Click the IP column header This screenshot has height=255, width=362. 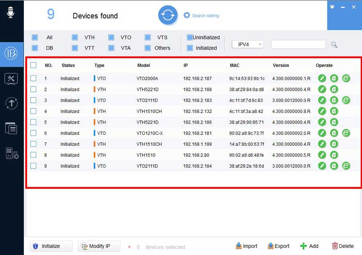pyautogui.click(x=185, y=65)
